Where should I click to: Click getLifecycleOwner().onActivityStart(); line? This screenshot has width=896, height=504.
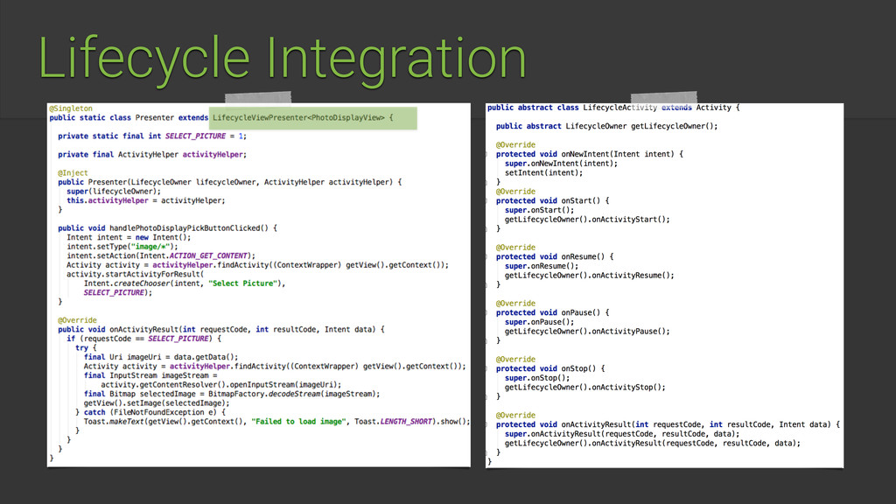pos(587,220)
